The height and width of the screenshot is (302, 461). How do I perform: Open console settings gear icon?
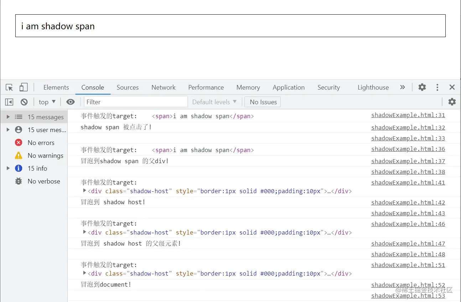pos(452,102)
